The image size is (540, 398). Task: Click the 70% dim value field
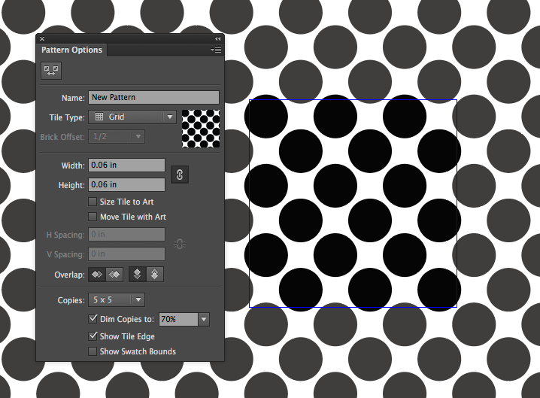point(178,320)
